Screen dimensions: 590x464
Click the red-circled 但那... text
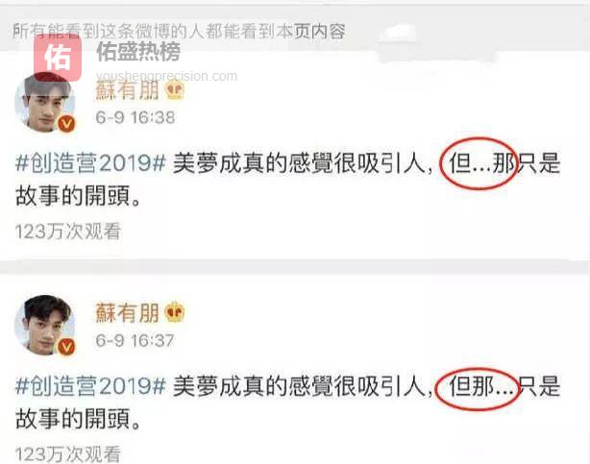point(478,388)
